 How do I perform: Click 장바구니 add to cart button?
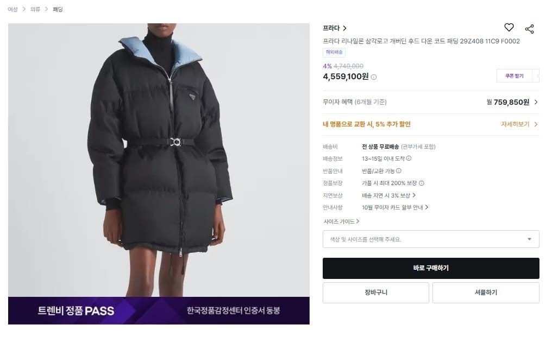coord(376,293)
